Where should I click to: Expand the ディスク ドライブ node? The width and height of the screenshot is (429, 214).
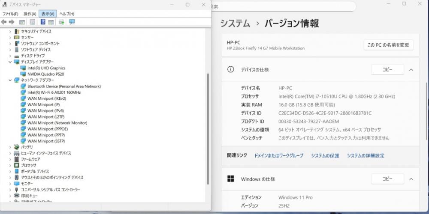[10, 56]
